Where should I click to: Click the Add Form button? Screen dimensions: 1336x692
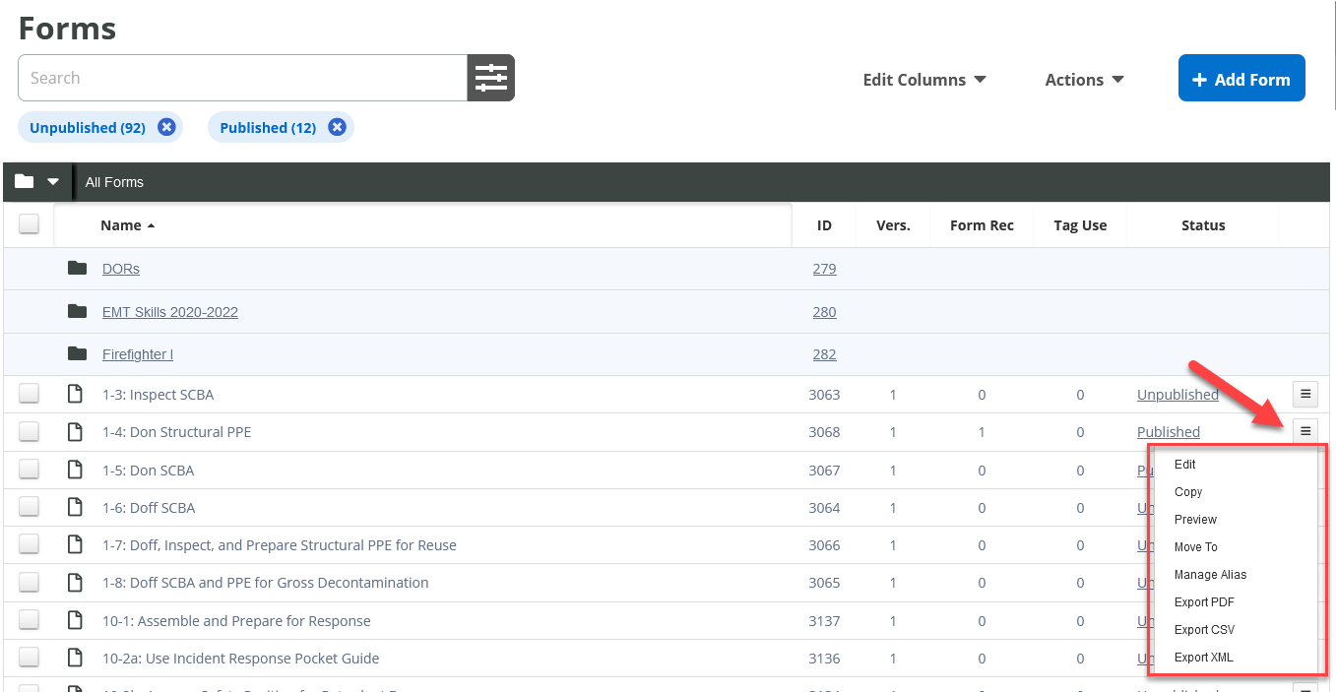click(x=1241, y=78)
